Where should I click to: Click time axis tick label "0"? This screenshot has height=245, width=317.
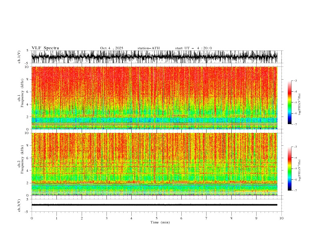coord(32,218)
